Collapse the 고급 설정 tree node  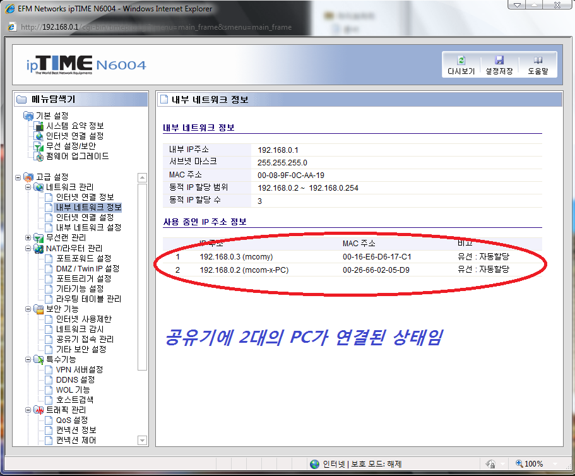coord(18,177)
